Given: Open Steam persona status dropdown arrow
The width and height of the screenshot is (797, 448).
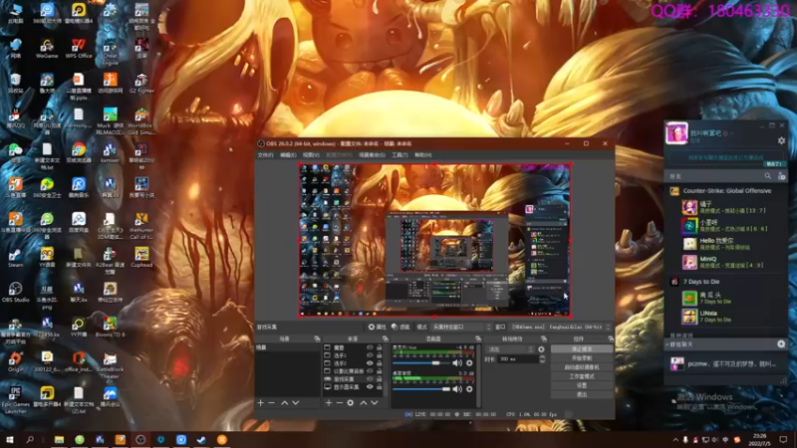Looking at the screenshot, I should click(x=732, y=133).
